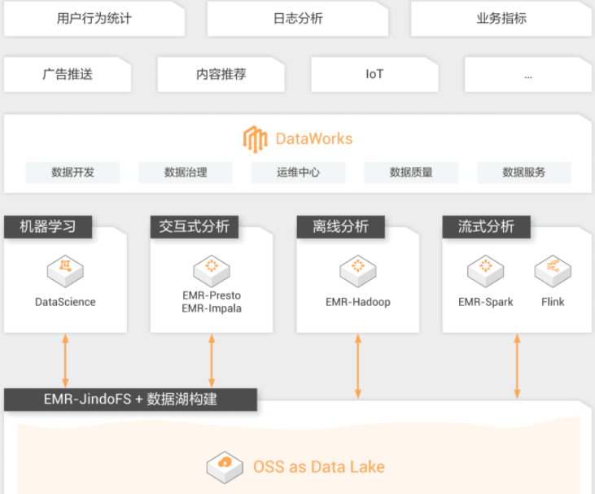Click the DataWorks logo icon
The height and width of the screenshot is (494, 595).
point(255,139)
